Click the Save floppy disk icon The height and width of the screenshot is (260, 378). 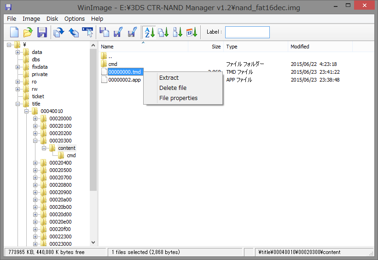point(42,32)
